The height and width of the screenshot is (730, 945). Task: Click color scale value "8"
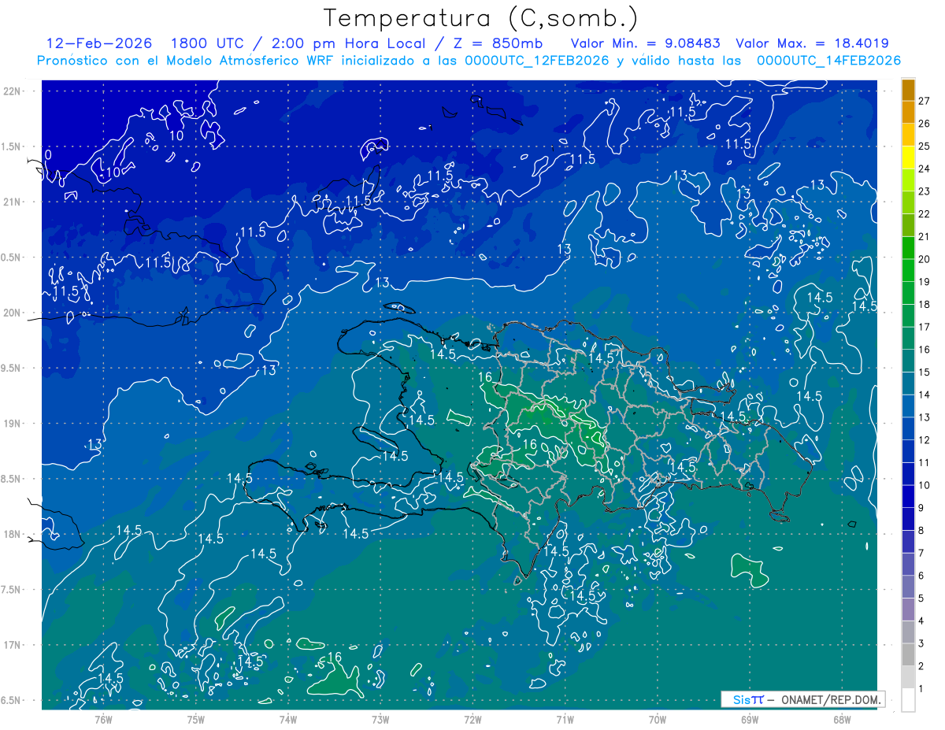coord(921,531)
